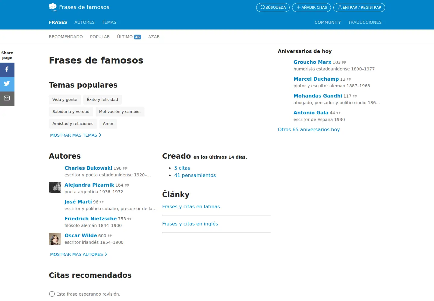Expand Mostrar más autores
The width and height of the screenshot is (434, 301).
pyautogui.click(x=79, y=254)
